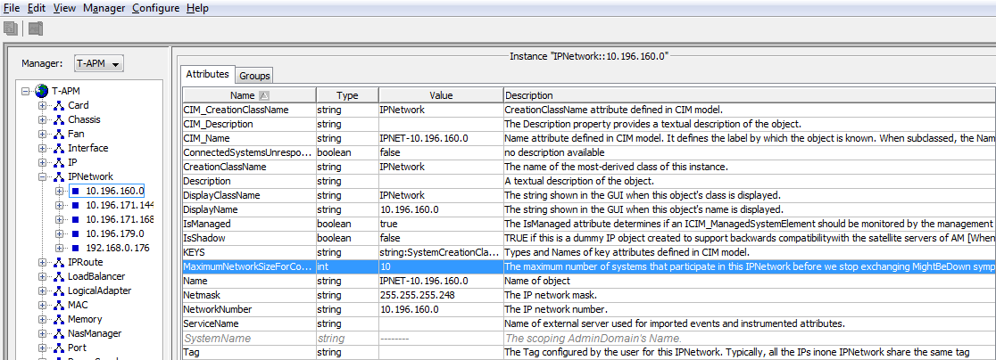Switch to the Groups tab
The image size is (996, 360).
[x=254, y=76]
